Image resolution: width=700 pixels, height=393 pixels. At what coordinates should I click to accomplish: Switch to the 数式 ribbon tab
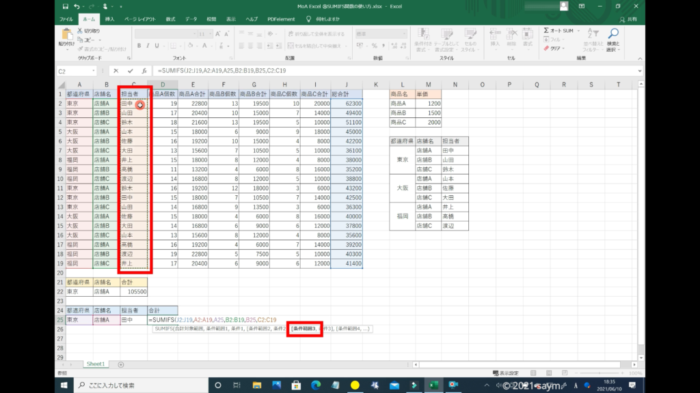[170, 18]
